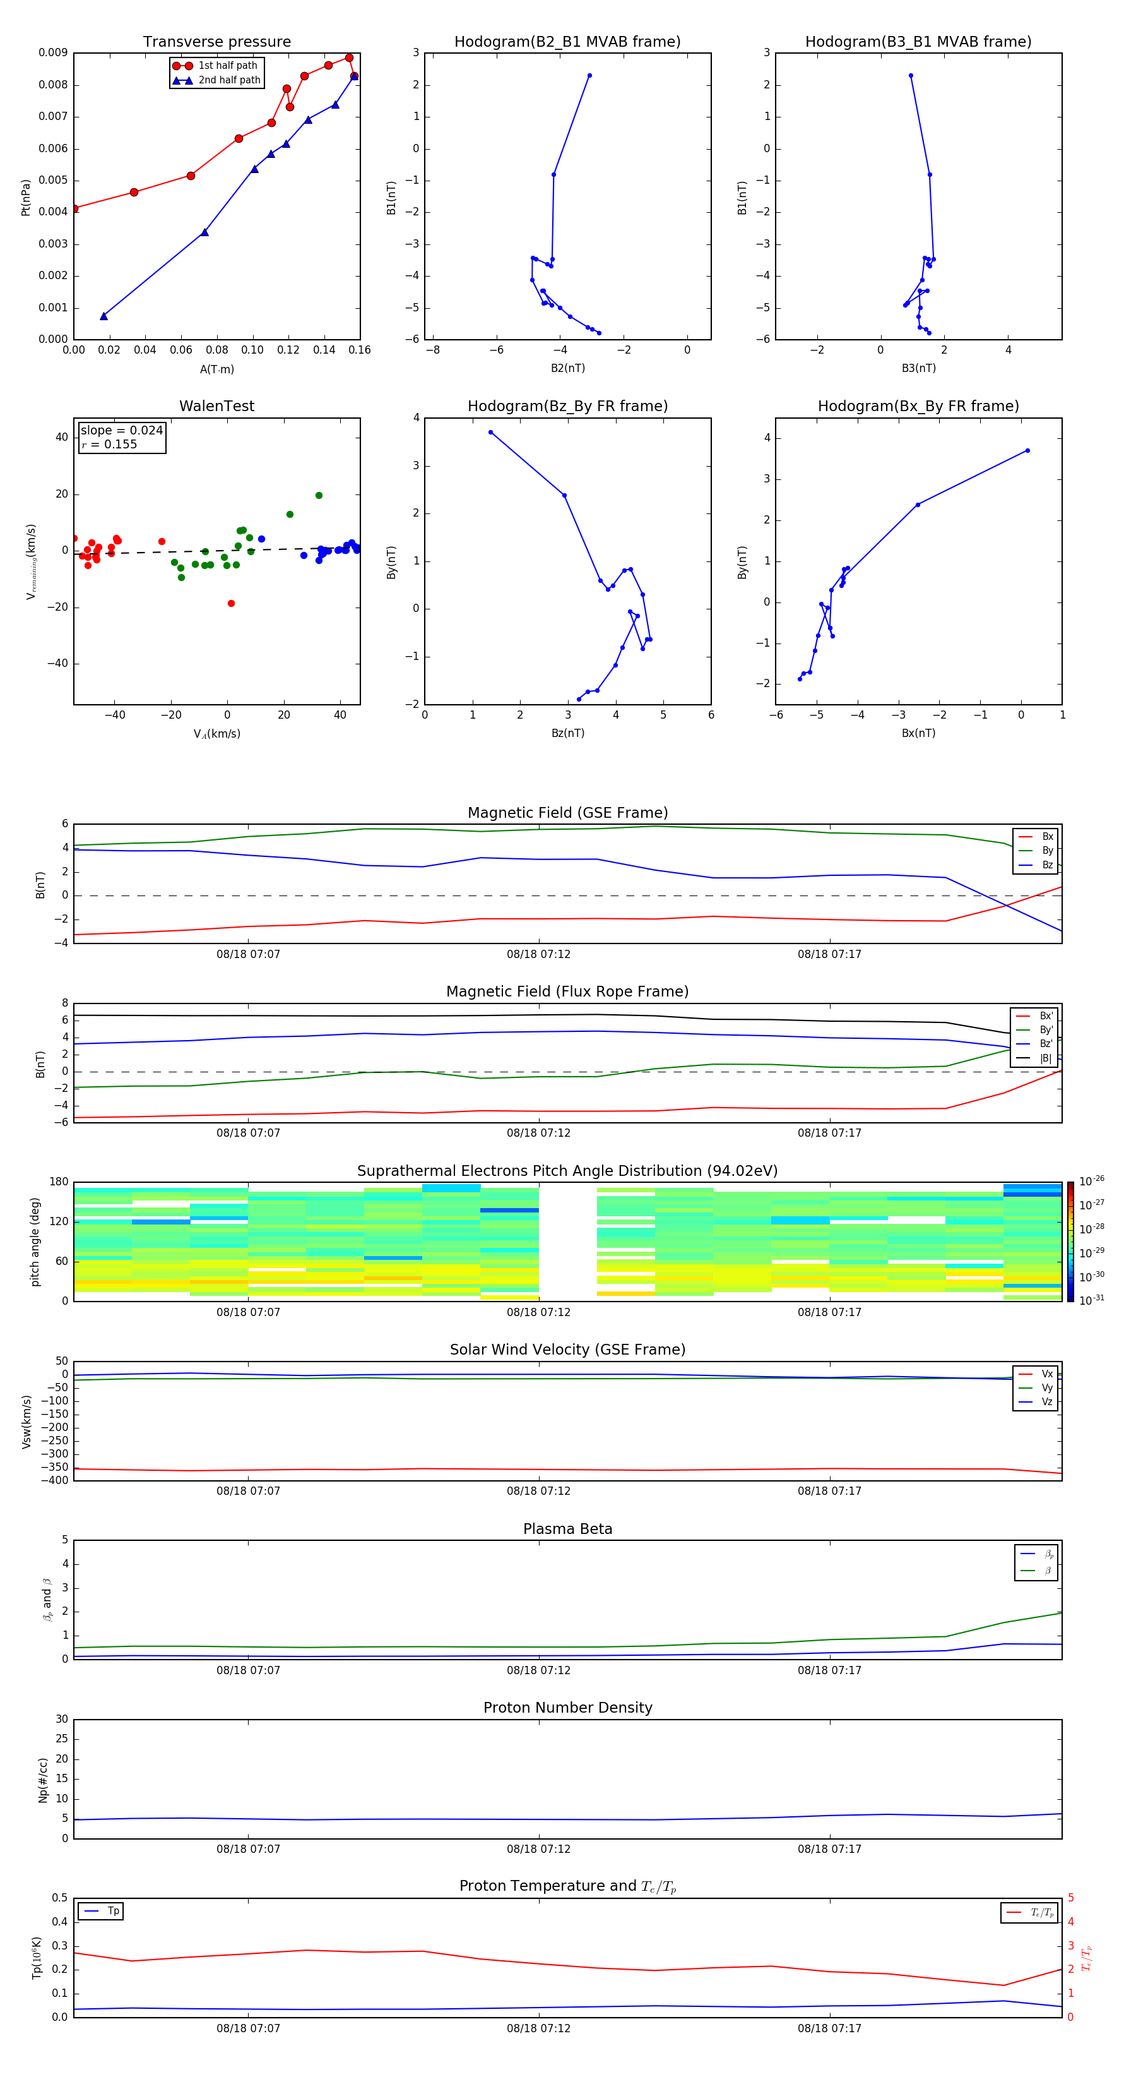Pick the red outlier point near -20 in WalenTest
Viewport: 1136px width, 2084px height.
pos(231,604)
